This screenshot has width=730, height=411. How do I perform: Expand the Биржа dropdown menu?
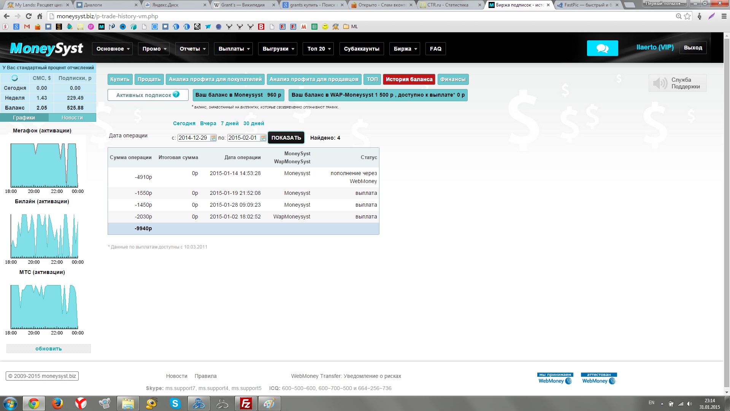coord(405,49)
